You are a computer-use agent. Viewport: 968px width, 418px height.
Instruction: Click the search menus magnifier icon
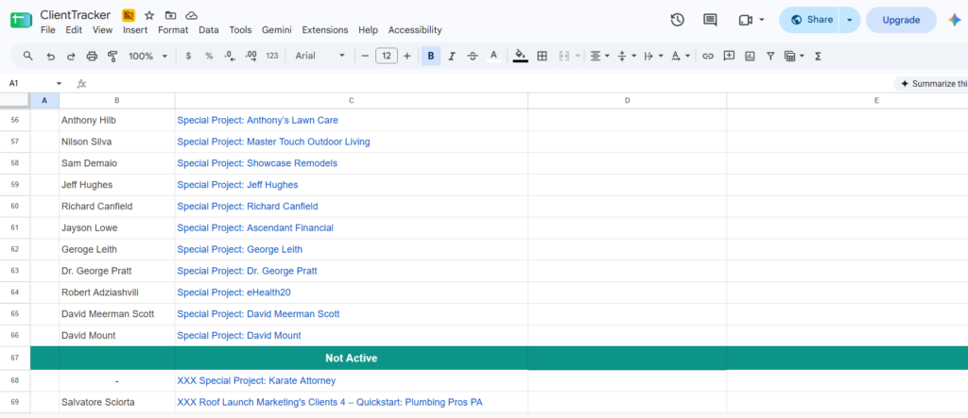(27, 56)
